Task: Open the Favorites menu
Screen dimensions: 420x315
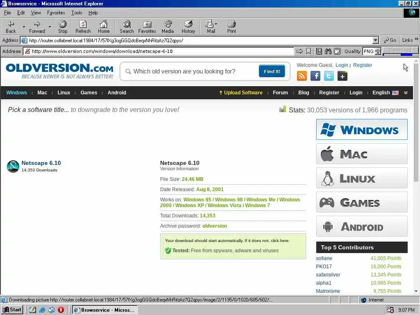Action: [56, 13]
